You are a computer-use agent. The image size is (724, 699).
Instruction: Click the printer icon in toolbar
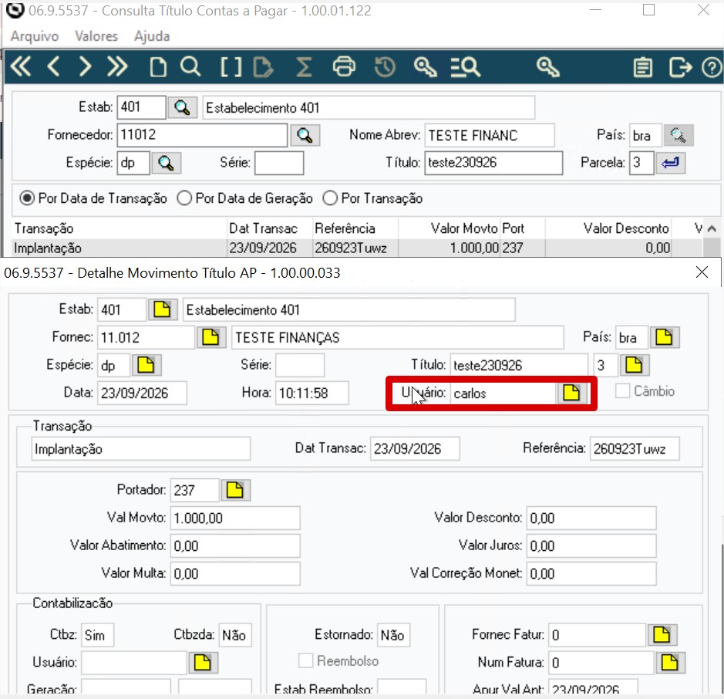point(344,67)
